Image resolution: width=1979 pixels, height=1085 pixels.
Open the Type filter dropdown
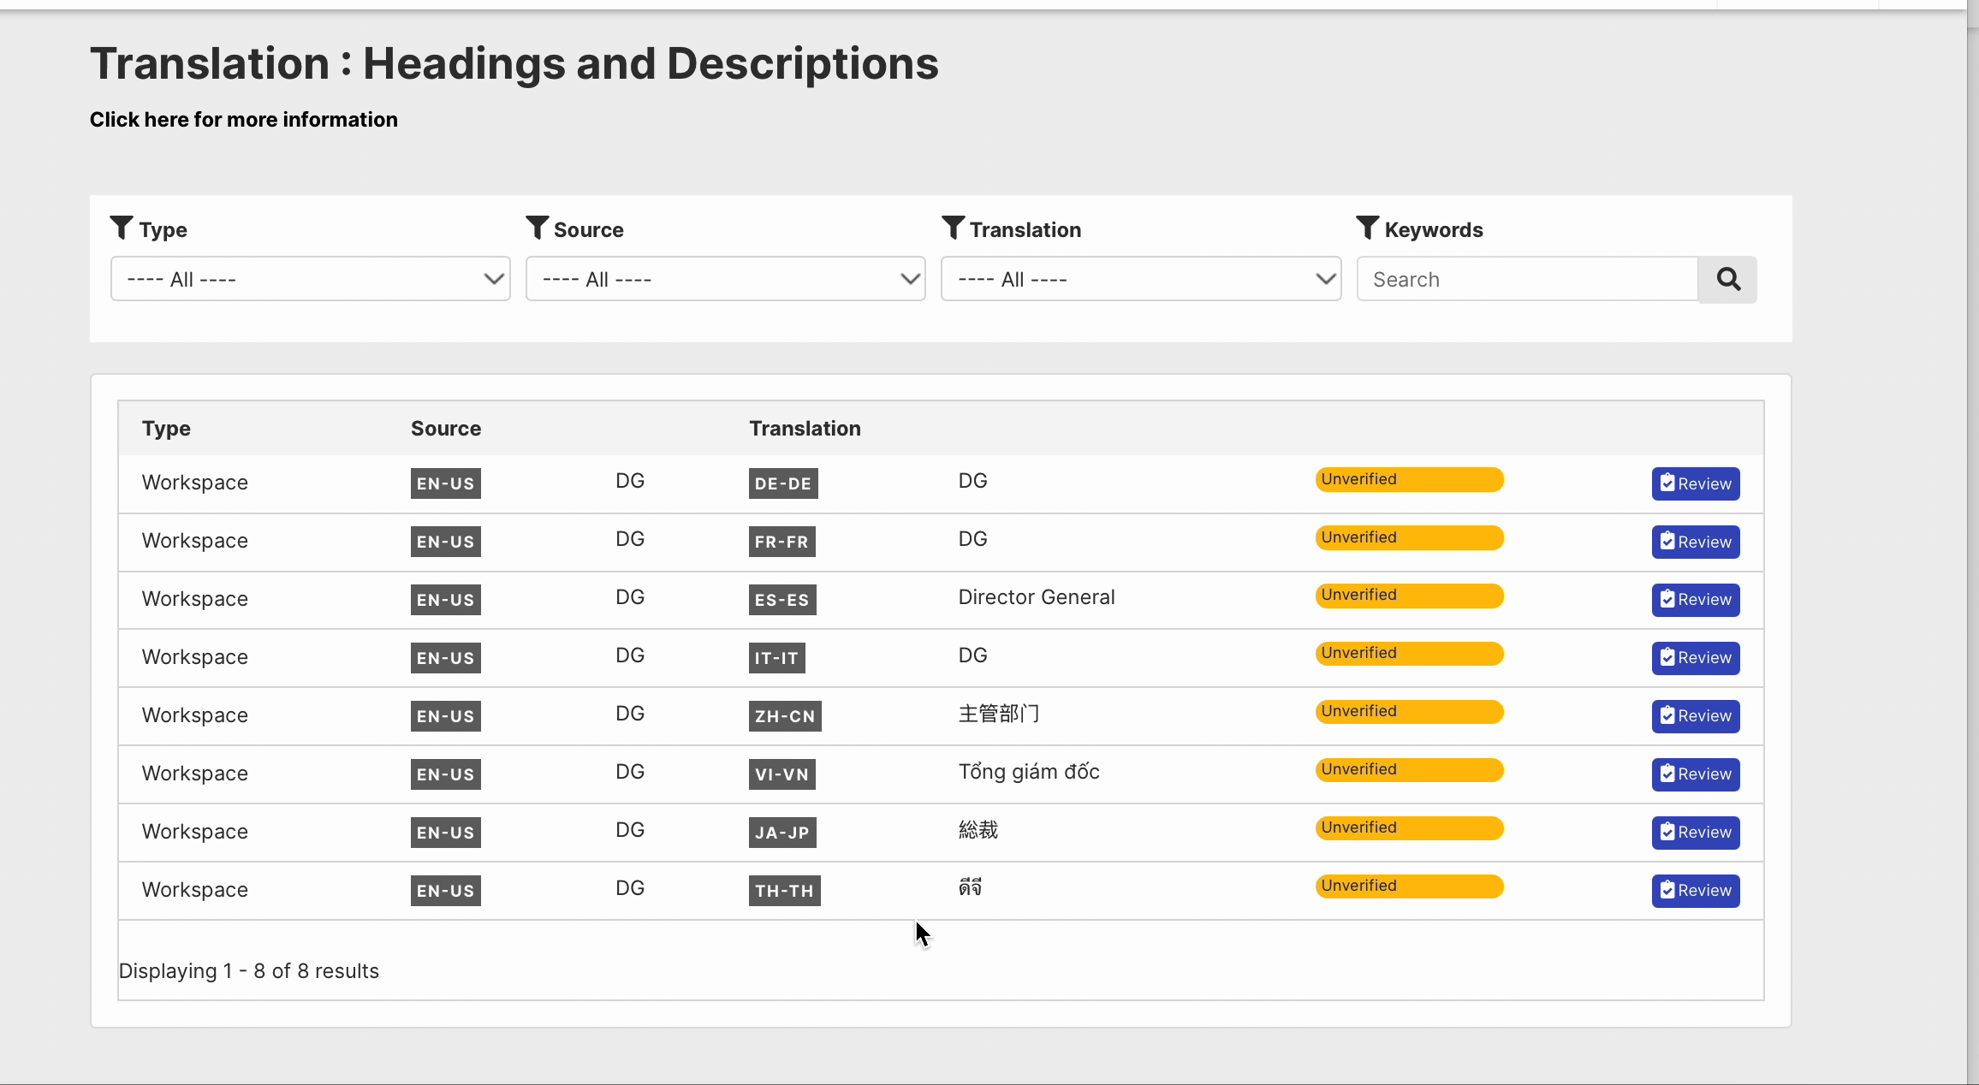coord(311,279)
